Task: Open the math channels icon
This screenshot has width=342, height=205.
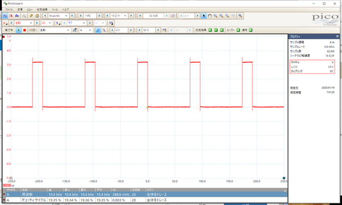Action: [111, 23]
